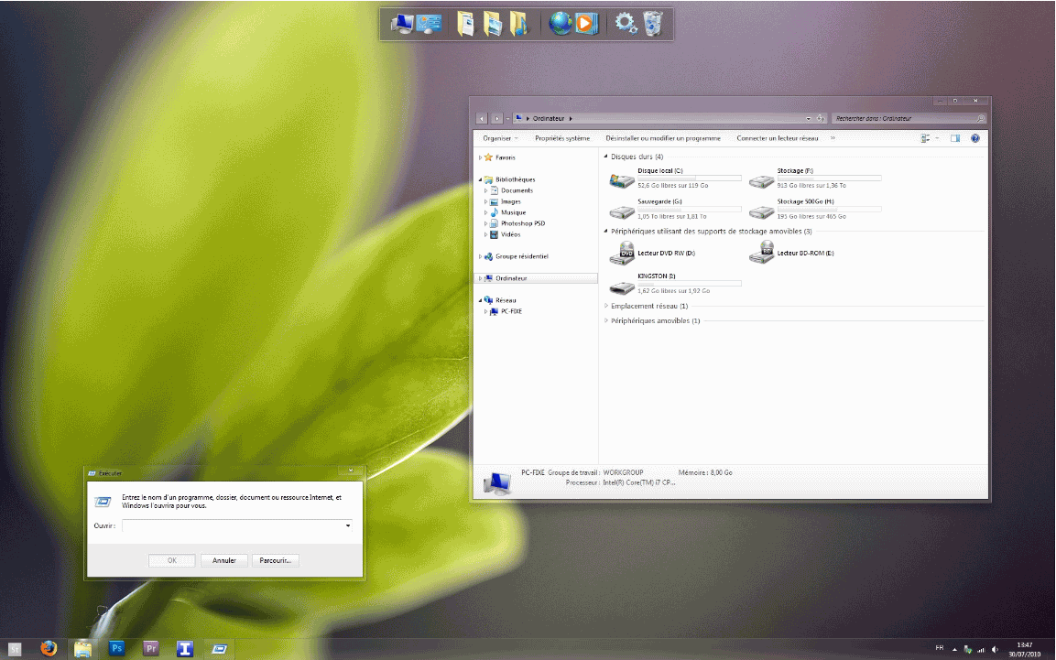
Task: Open the Documents folder in the dock
Action: click(x=465, y=24)
